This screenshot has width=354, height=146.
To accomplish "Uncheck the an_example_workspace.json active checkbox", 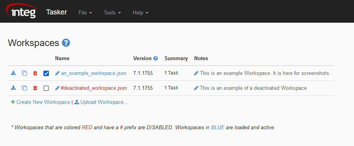I will [x=46, y=73].
